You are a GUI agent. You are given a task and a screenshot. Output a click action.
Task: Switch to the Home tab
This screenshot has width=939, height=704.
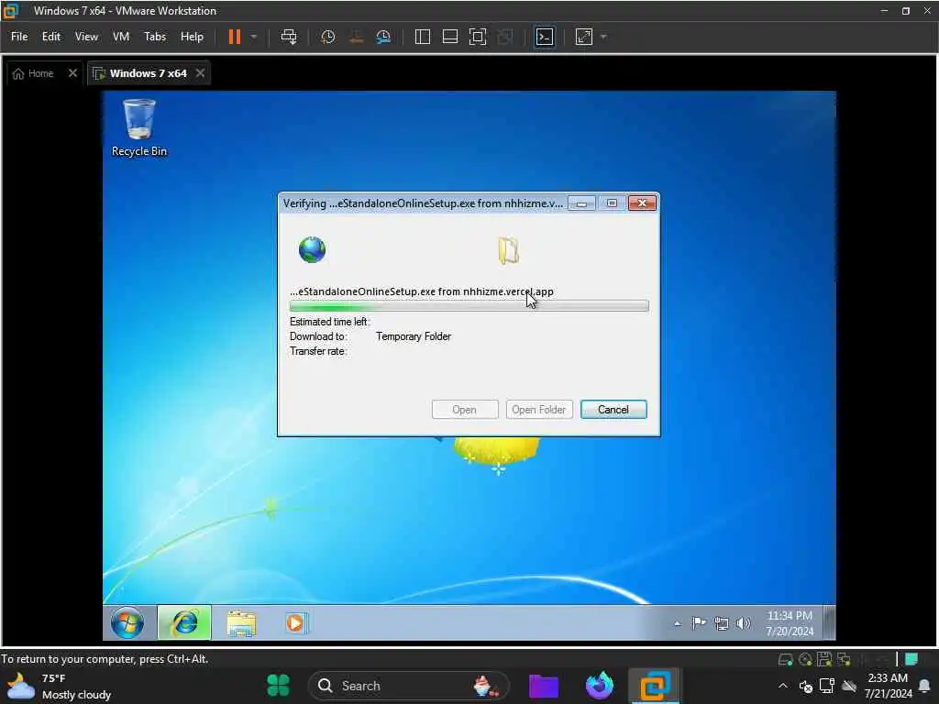pos(34,73)
